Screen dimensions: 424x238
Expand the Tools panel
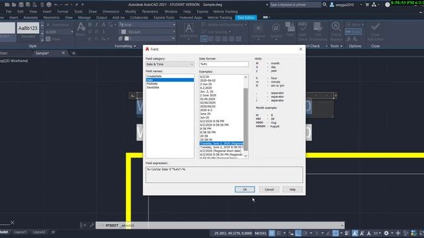pos(336,46)
